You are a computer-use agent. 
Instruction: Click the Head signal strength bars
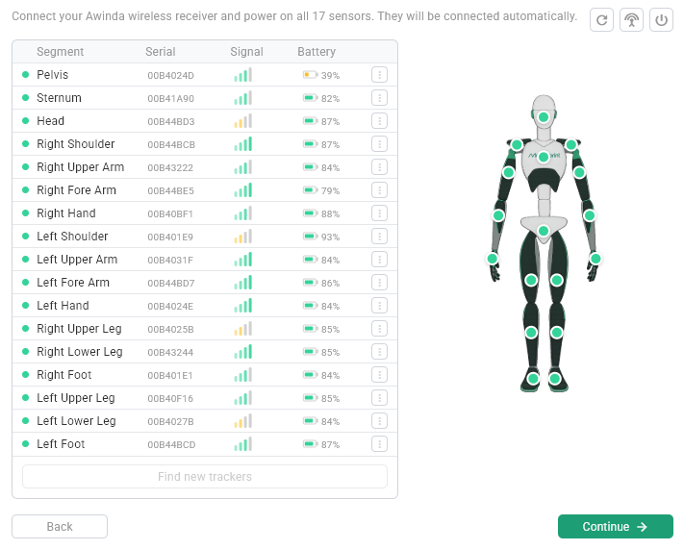tap(243, 121)
